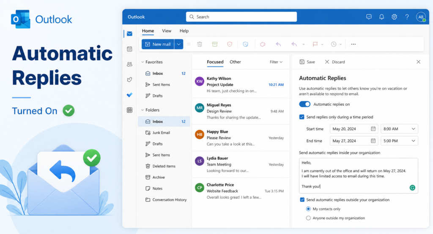Screen dimensions: 433x234
Task: Open Miguel Reyes' Design Review email
Action: [x=241, y=111]
